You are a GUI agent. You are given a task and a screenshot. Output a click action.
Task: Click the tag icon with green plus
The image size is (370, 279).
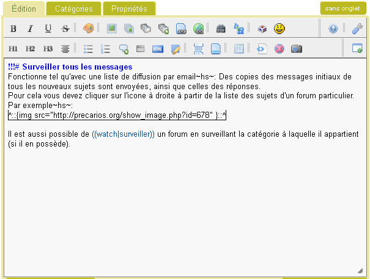[163, 29]
